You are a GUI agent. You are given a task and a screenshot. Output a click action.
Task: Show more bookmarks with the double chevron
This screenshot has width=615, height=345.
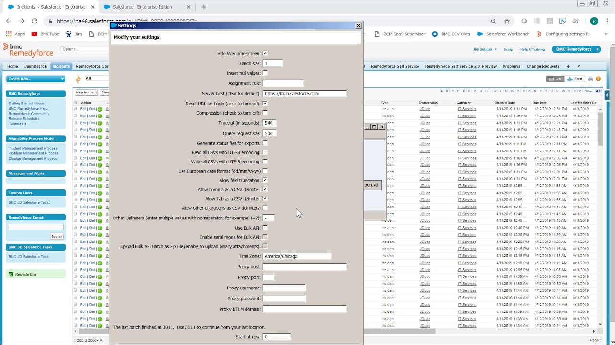click(x=607, y=34)
